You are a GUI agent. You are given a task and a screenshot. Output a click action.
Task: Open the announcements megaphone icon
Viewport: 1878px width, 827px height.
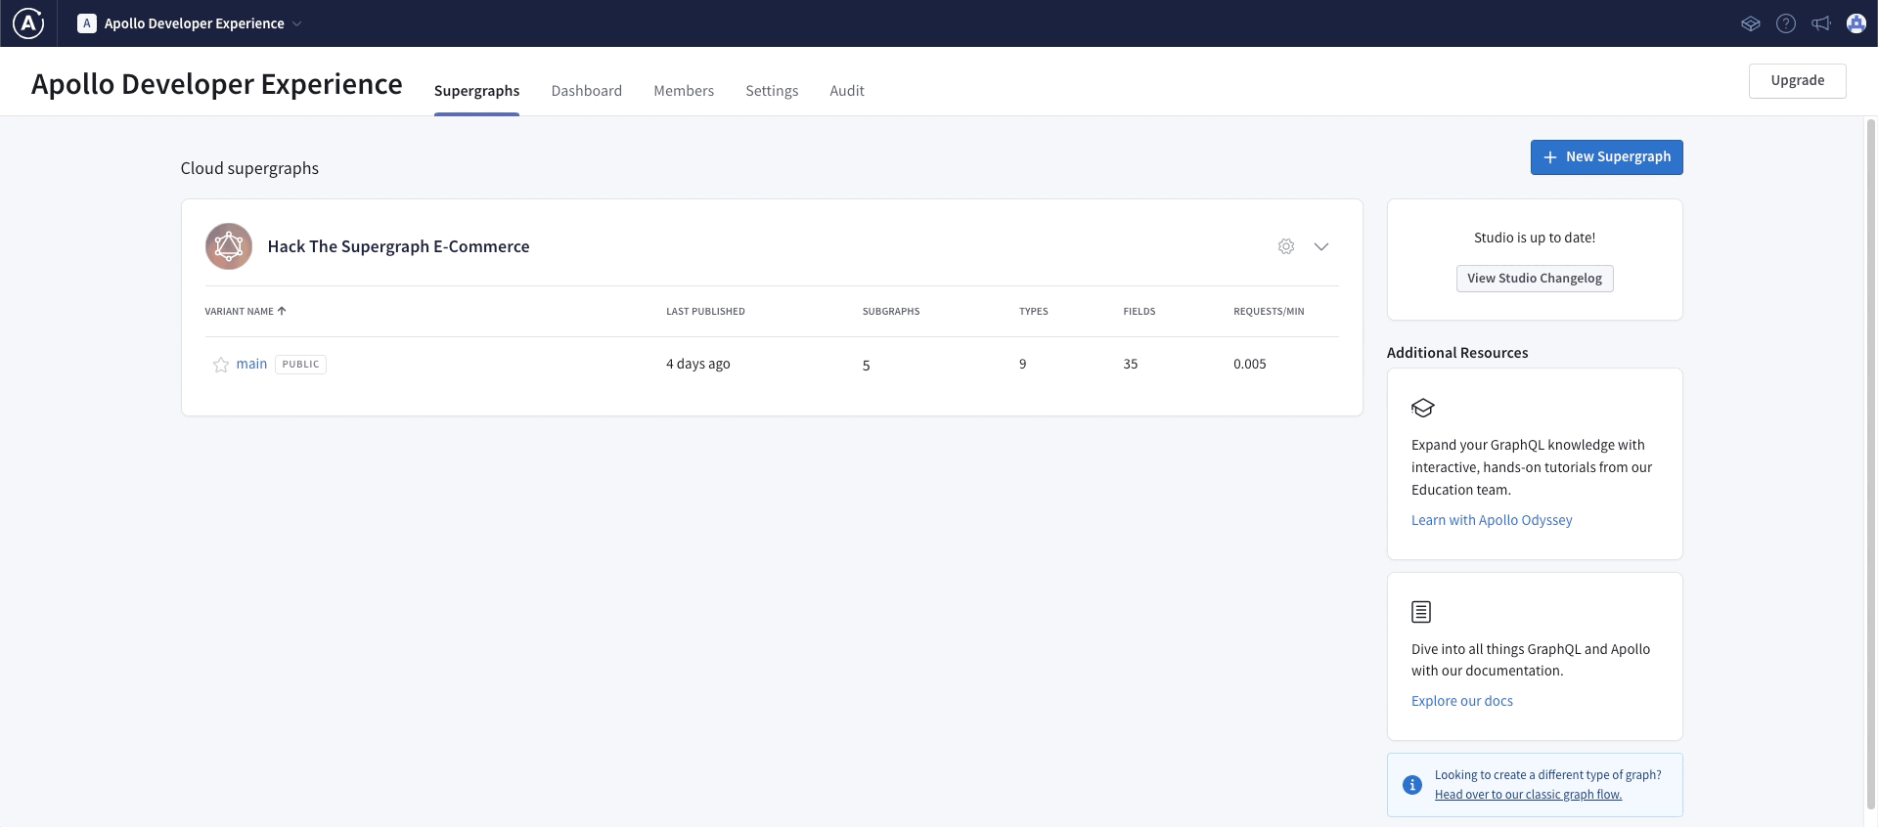tap(1821, 23)
